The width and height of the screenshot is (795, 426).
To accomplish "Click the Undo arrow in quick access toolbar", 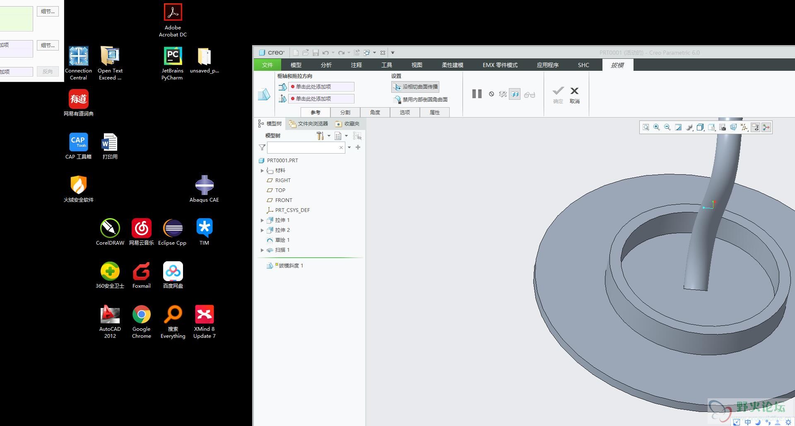I will (x=326, y=53).
